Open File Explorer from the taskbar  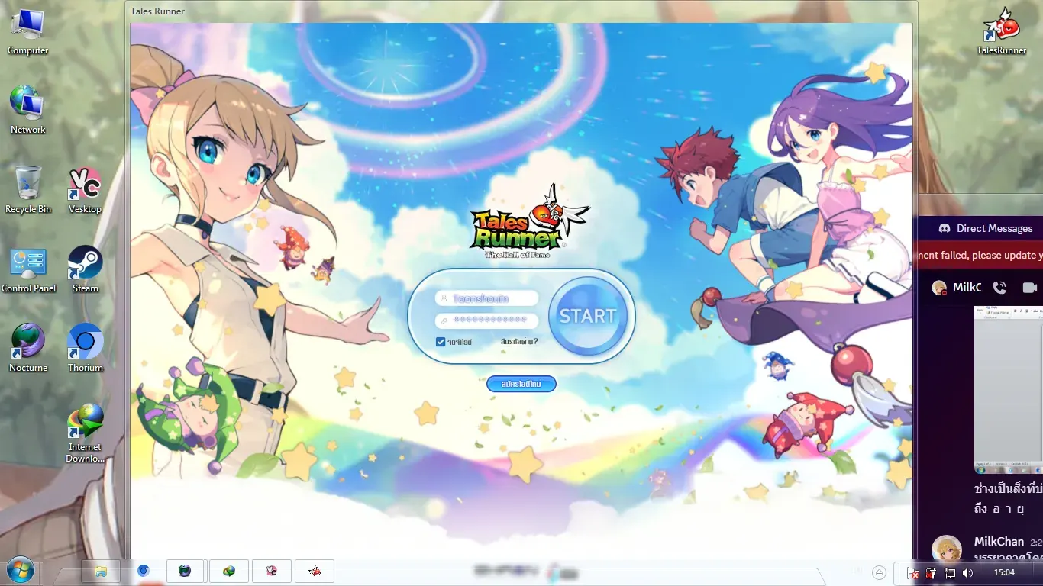coord(100,571)
